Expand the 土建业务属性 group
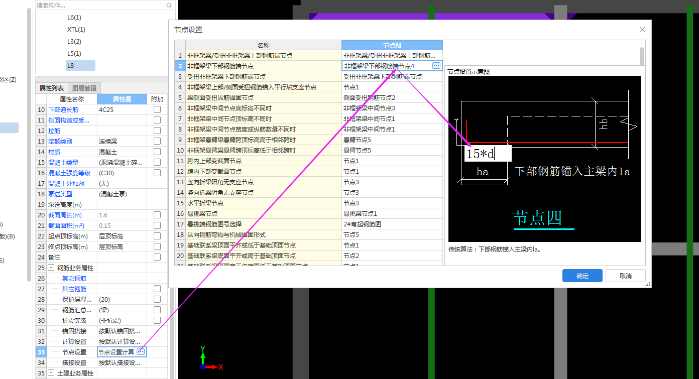 51,373
